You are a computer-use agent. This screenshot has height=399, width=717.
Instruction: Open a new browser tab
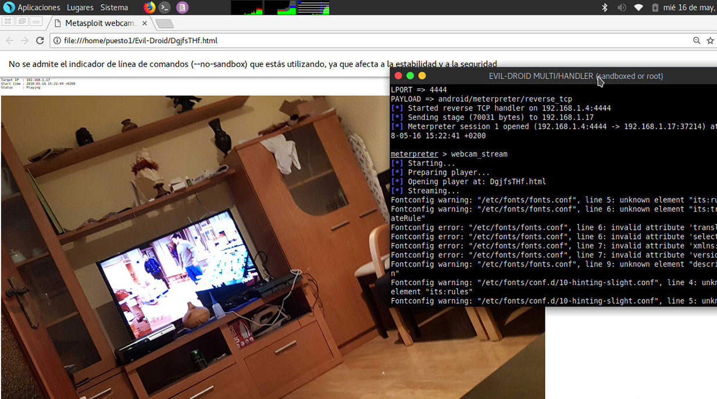(165, 24)
